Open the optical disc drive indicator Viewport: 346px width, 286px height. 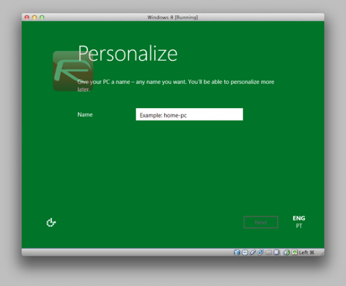tap(245, 252)
